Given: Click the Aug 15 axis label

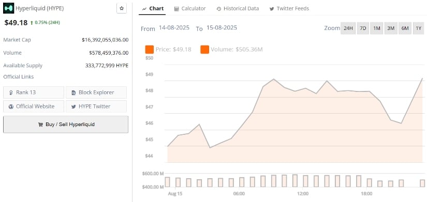Looking at the screenshot, I should coord(175,194).
